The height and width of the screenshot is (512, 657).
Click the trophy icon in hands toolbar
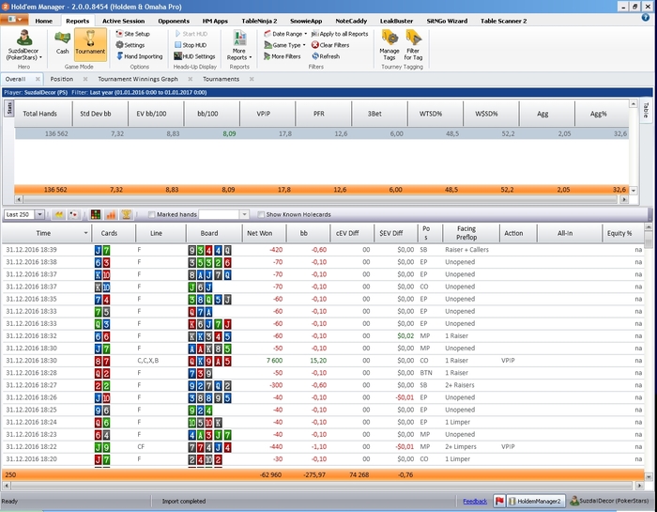126,214
